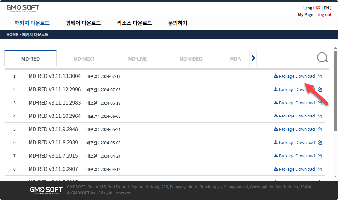Open My Page
The width and height of the screenshot is (338, 200).
[x=306, y=15]
